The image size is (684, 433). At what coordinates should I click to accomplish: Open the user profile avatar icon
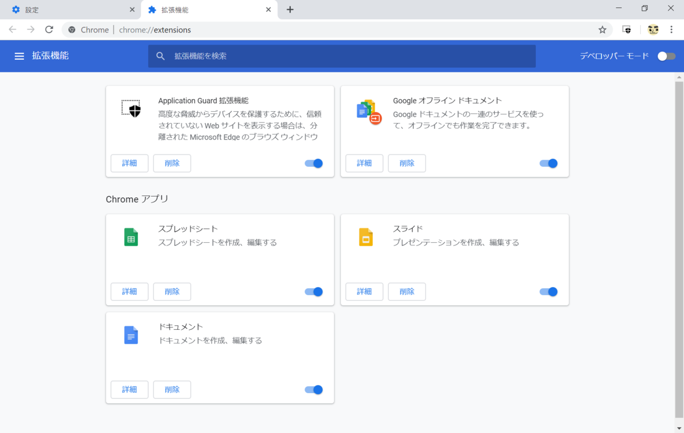653,30
